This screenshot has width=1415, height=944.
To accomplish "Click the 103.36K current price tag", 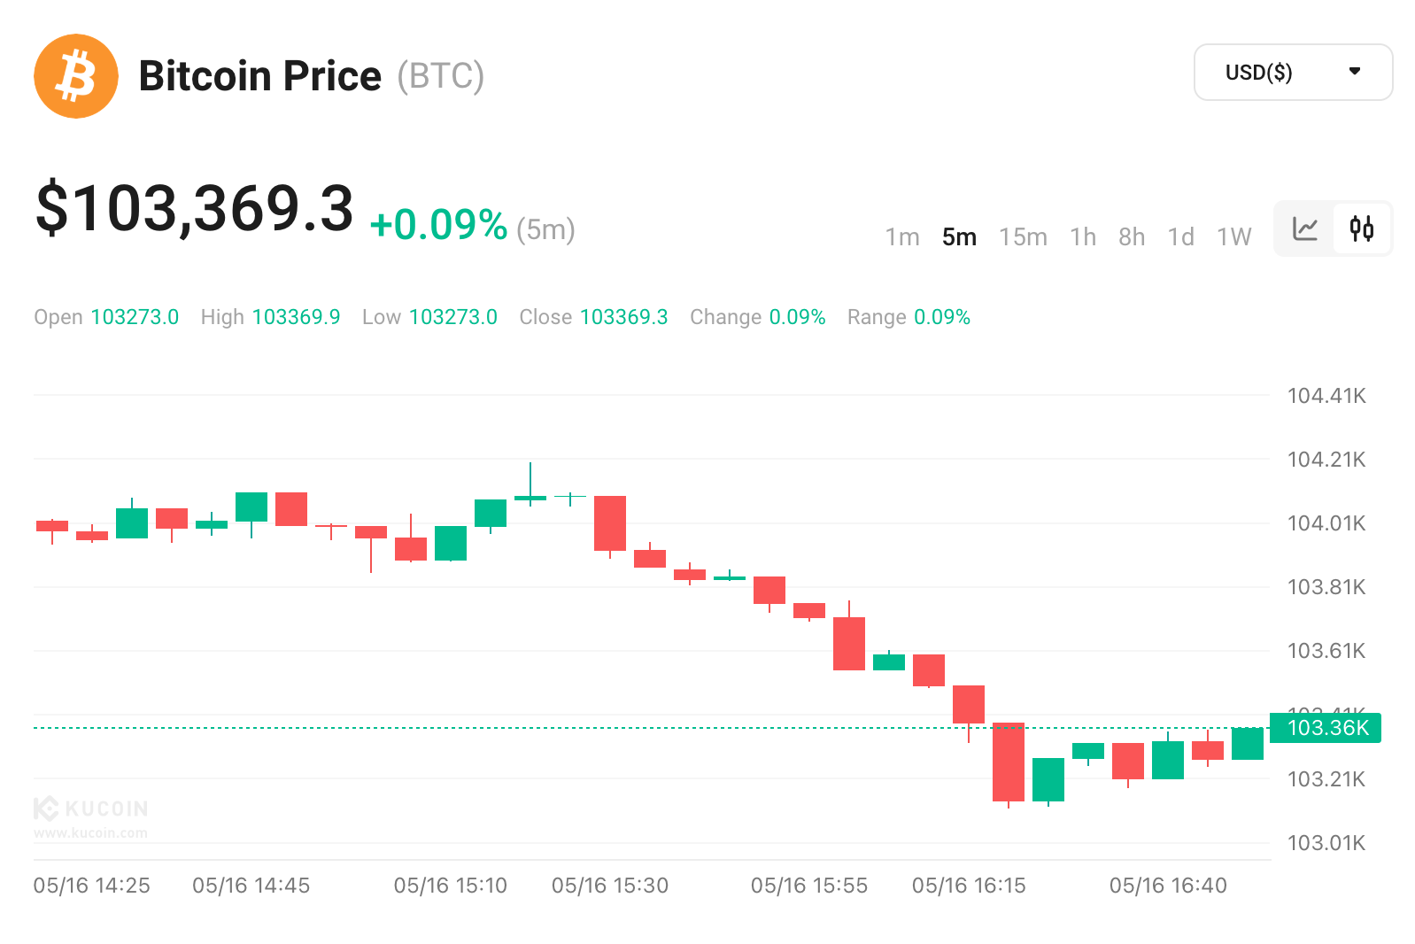I will [1326, 728].
